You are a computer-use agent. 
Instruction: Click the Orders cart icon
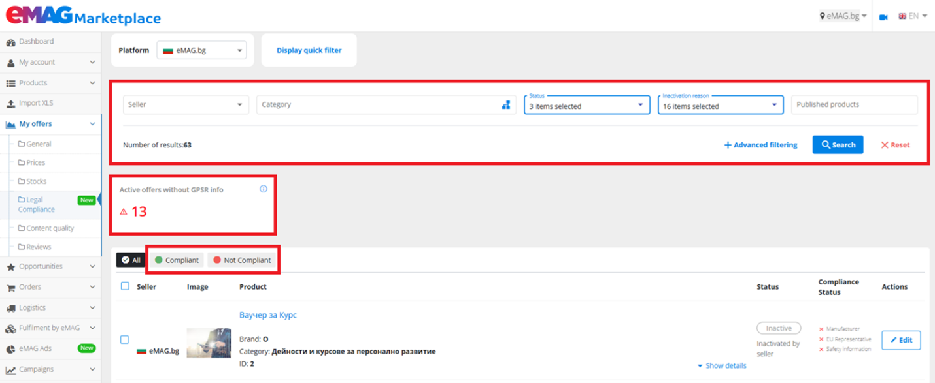pos(10,287)
